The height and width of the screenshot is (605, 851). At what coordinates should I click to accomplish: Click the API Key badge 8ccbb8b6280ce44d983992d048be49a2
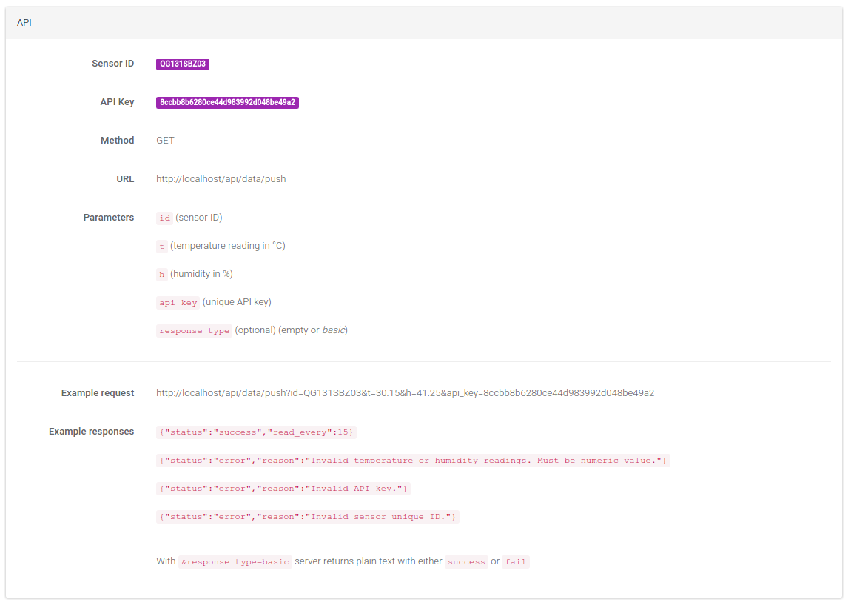[227, 103]
